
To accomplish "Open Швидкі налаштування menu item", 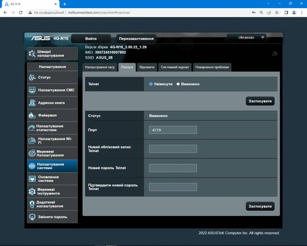I will (52, 53).
